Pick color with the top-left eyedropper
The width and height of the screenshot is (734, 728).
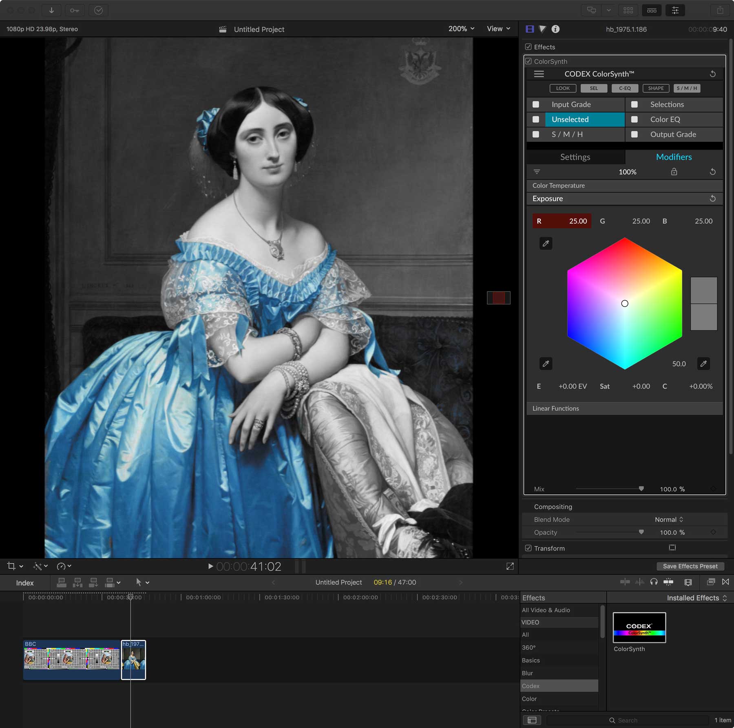pyautogui.click(x=546, y=243)
